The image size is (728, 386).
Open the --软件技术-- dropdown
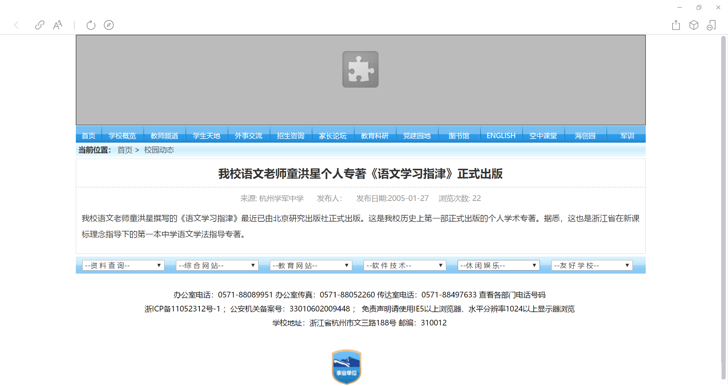coord(405,265)
